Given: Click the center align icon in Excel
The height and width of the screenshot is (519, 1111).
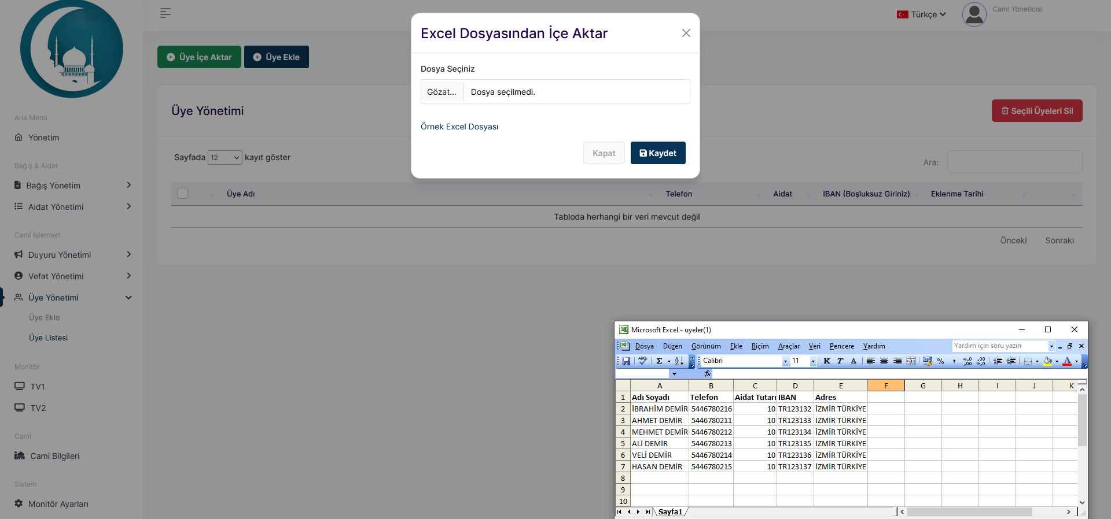Looking at the screenshot, I should (x=884, y=361).
